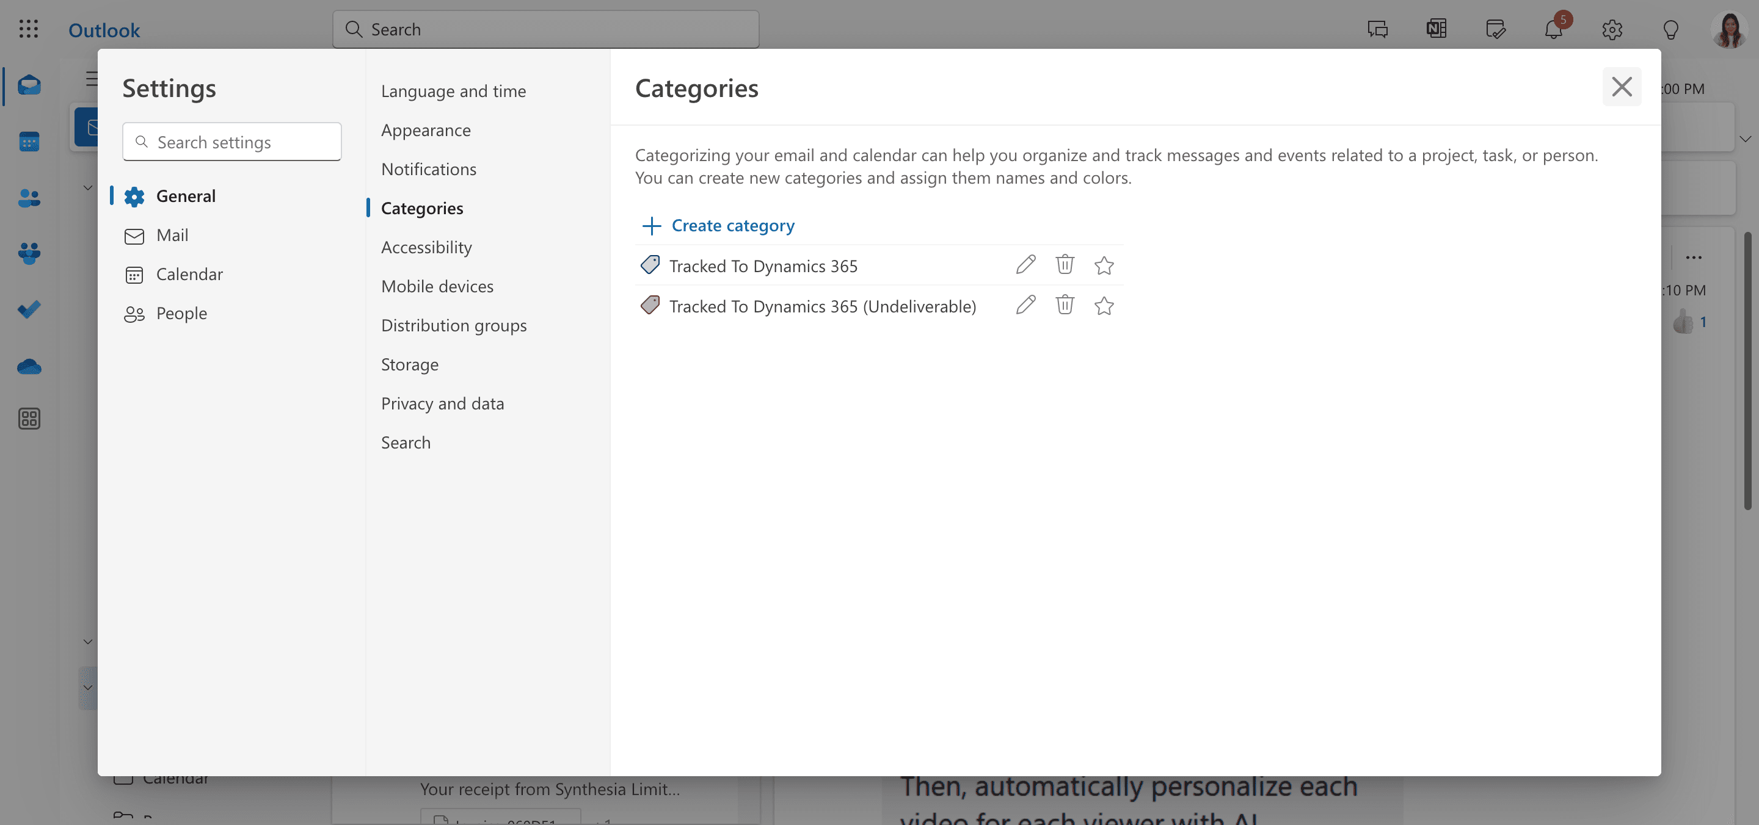This screenshot has width=1759, height=825.
Task: Open Distribution groups settings
Action: pos(453,325)
